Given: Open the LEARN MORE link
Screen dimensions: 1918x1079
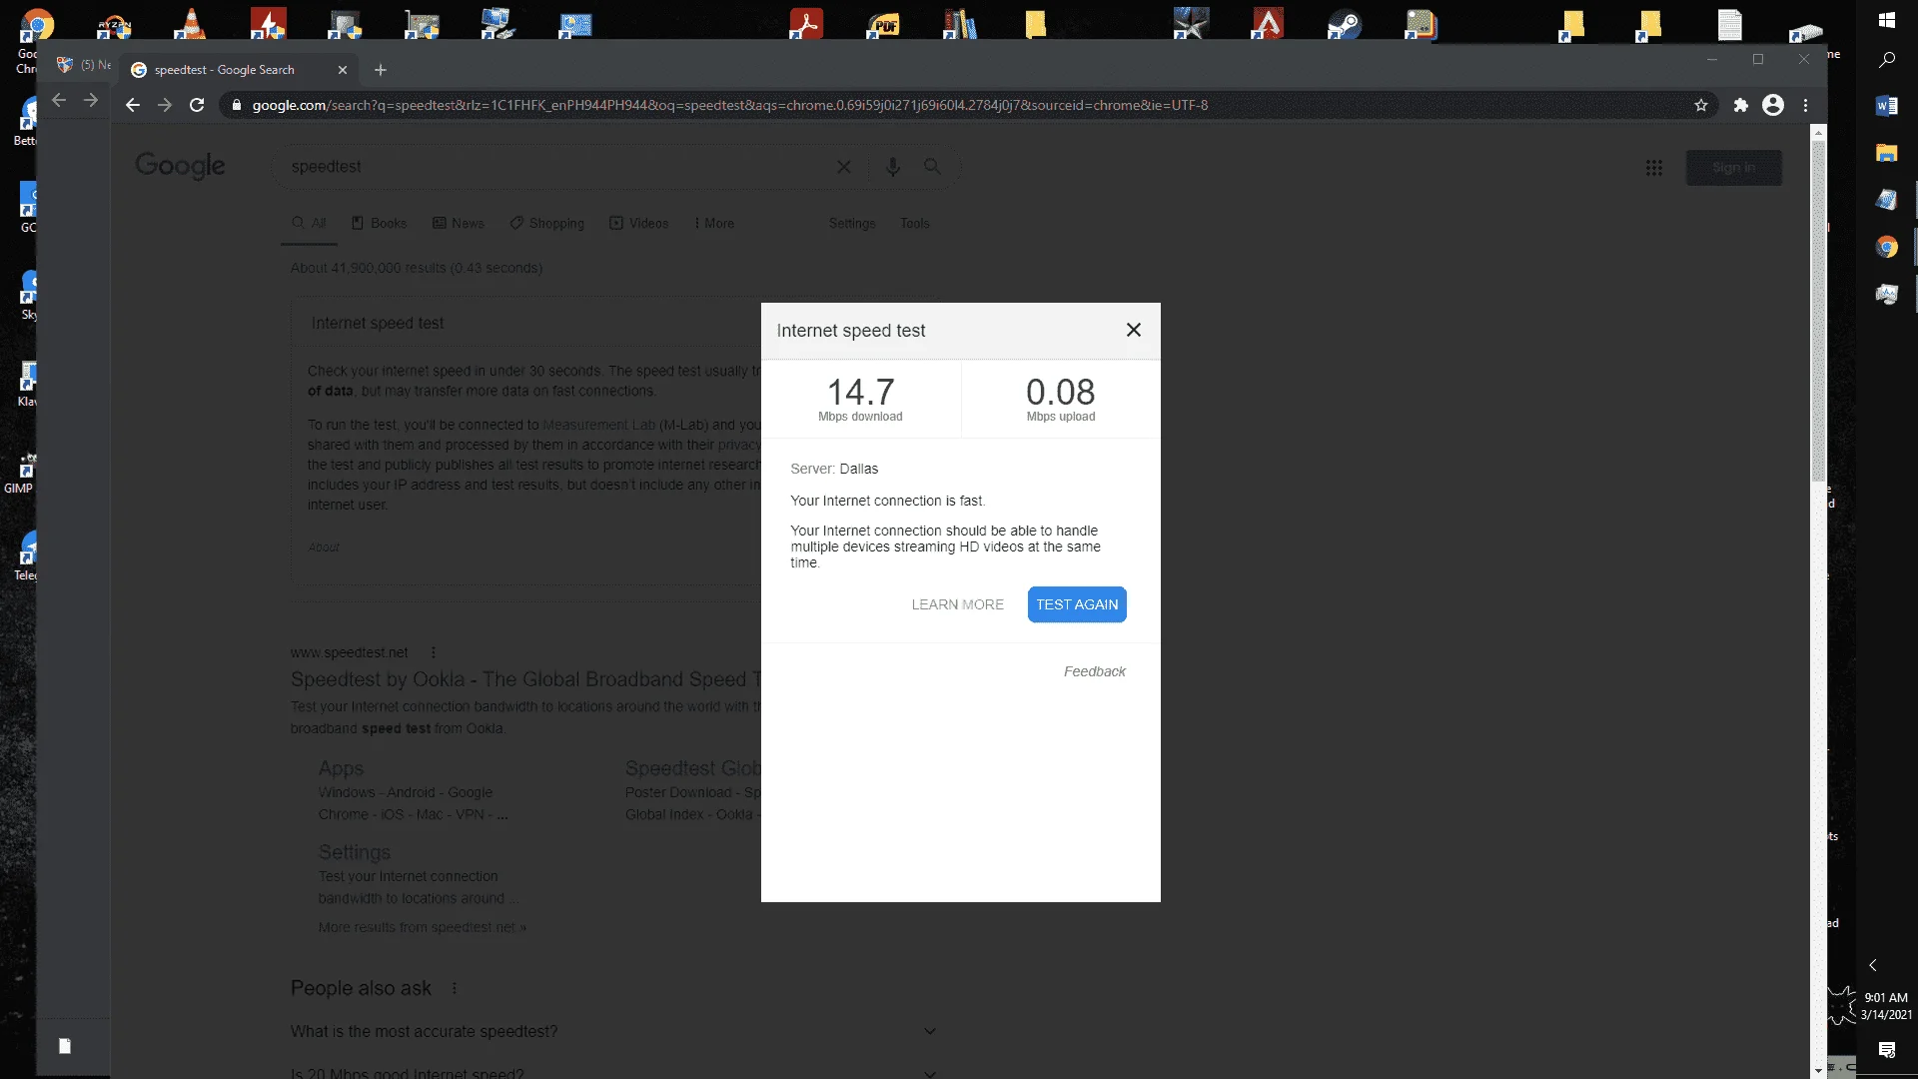Looking at the screenshot, I should [x=957, y=604].
